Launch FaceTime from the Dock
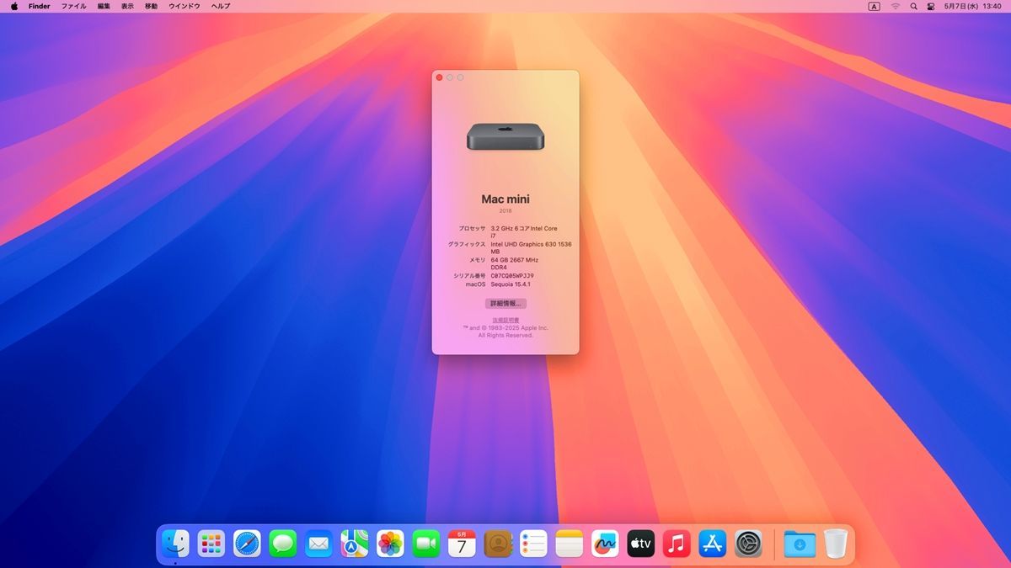 point(426,544)
